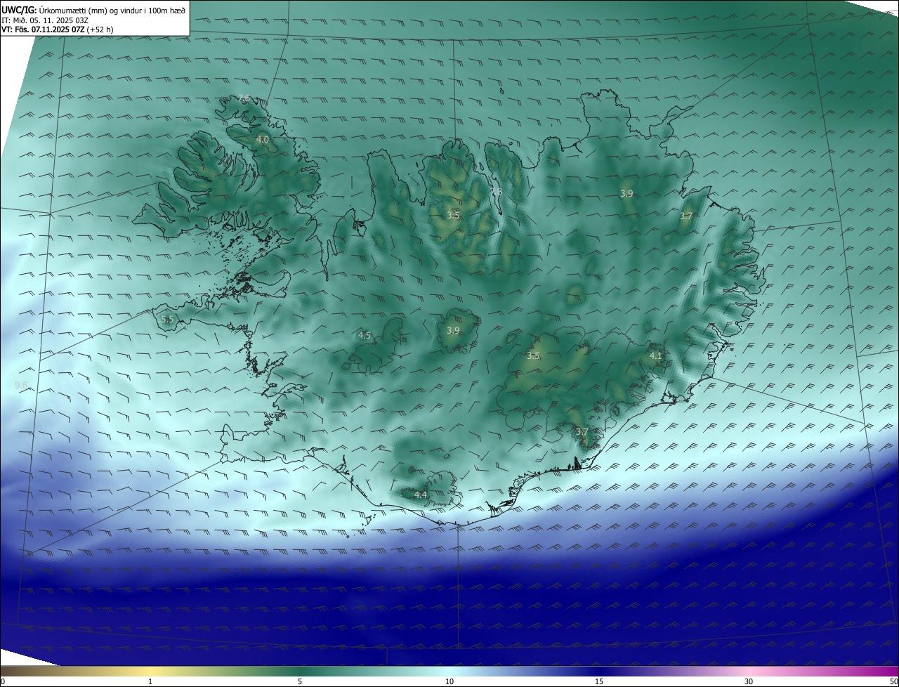Image resolution: width=899 pixels, height=687 pixels.
Task: Click the colorbar tick label 10
Action: 449,681
